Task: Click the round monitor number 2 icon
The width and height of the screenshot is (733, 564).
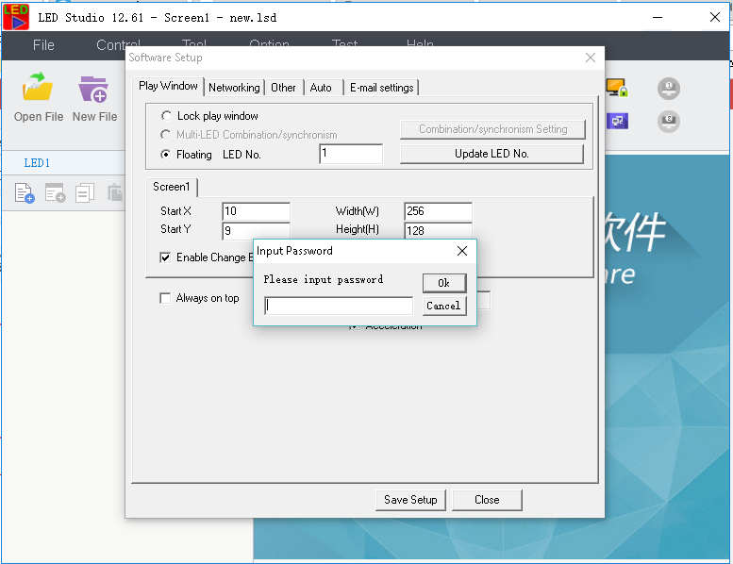Action: (x=669, y=122)
